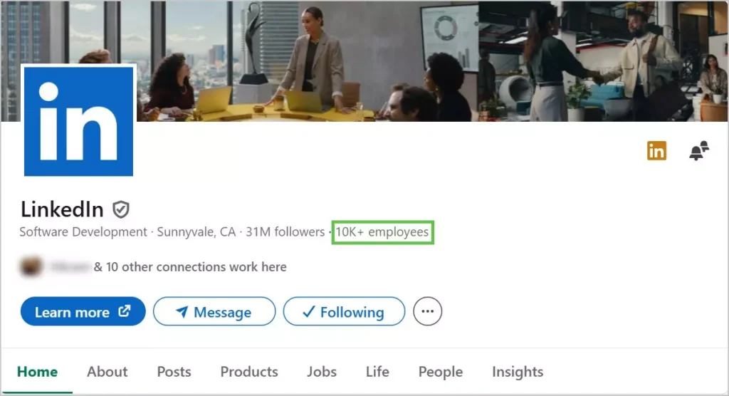The height and width of the screenshot is (396, 729).
Task: Open the Jobs tab
Action: coord(322,372)
